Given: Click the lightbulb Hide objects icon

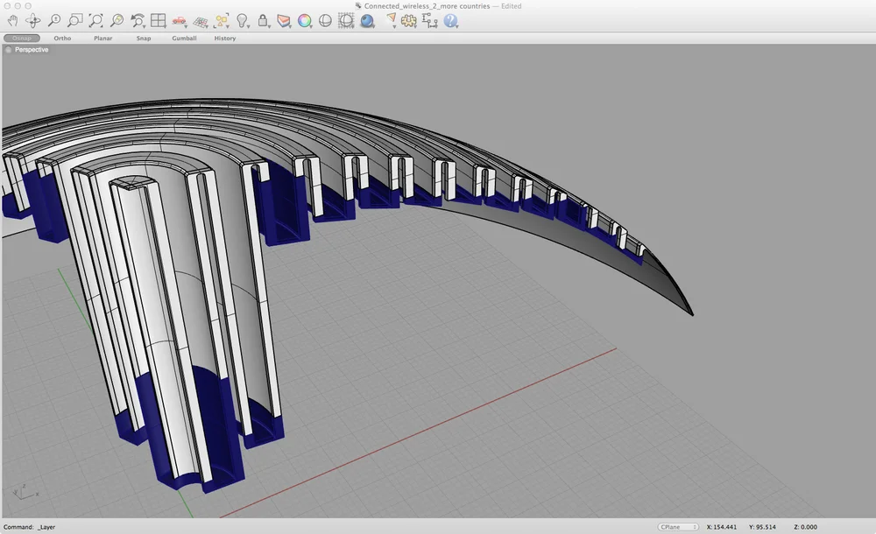Looking at the screenshot, I should coord(243,20).
